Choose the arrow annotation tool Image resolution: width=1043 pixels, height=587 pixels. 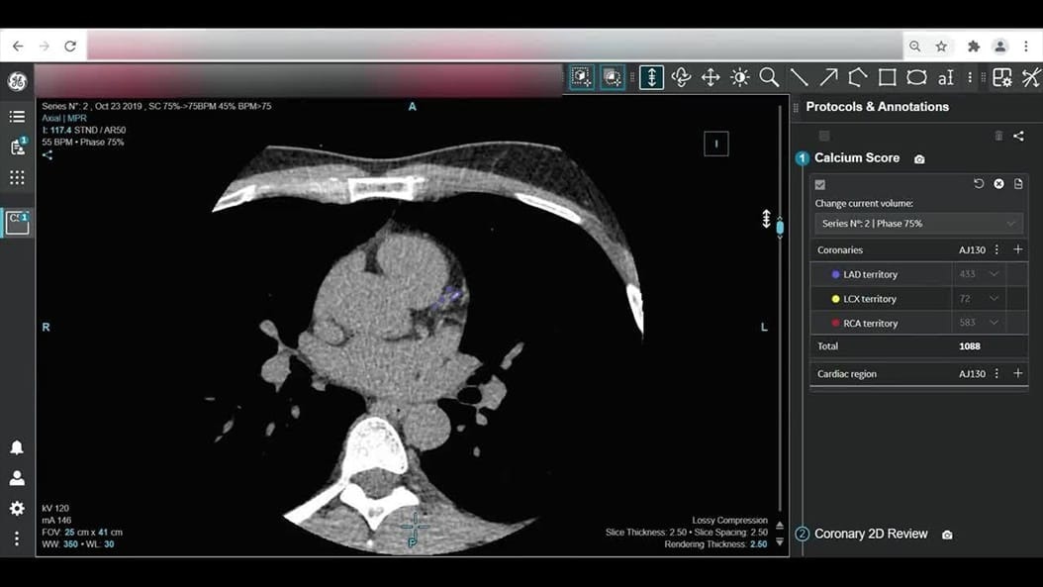(x=828, y=77)
